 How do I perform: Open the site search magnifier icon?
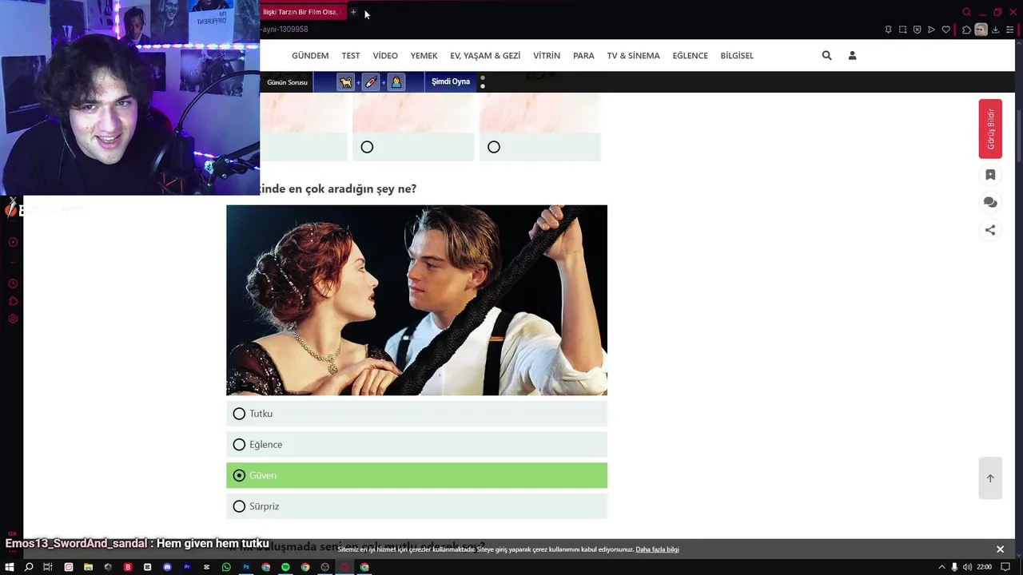point(826,55)
